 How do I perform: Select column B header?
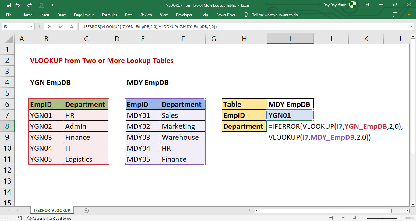click(46, 39)
